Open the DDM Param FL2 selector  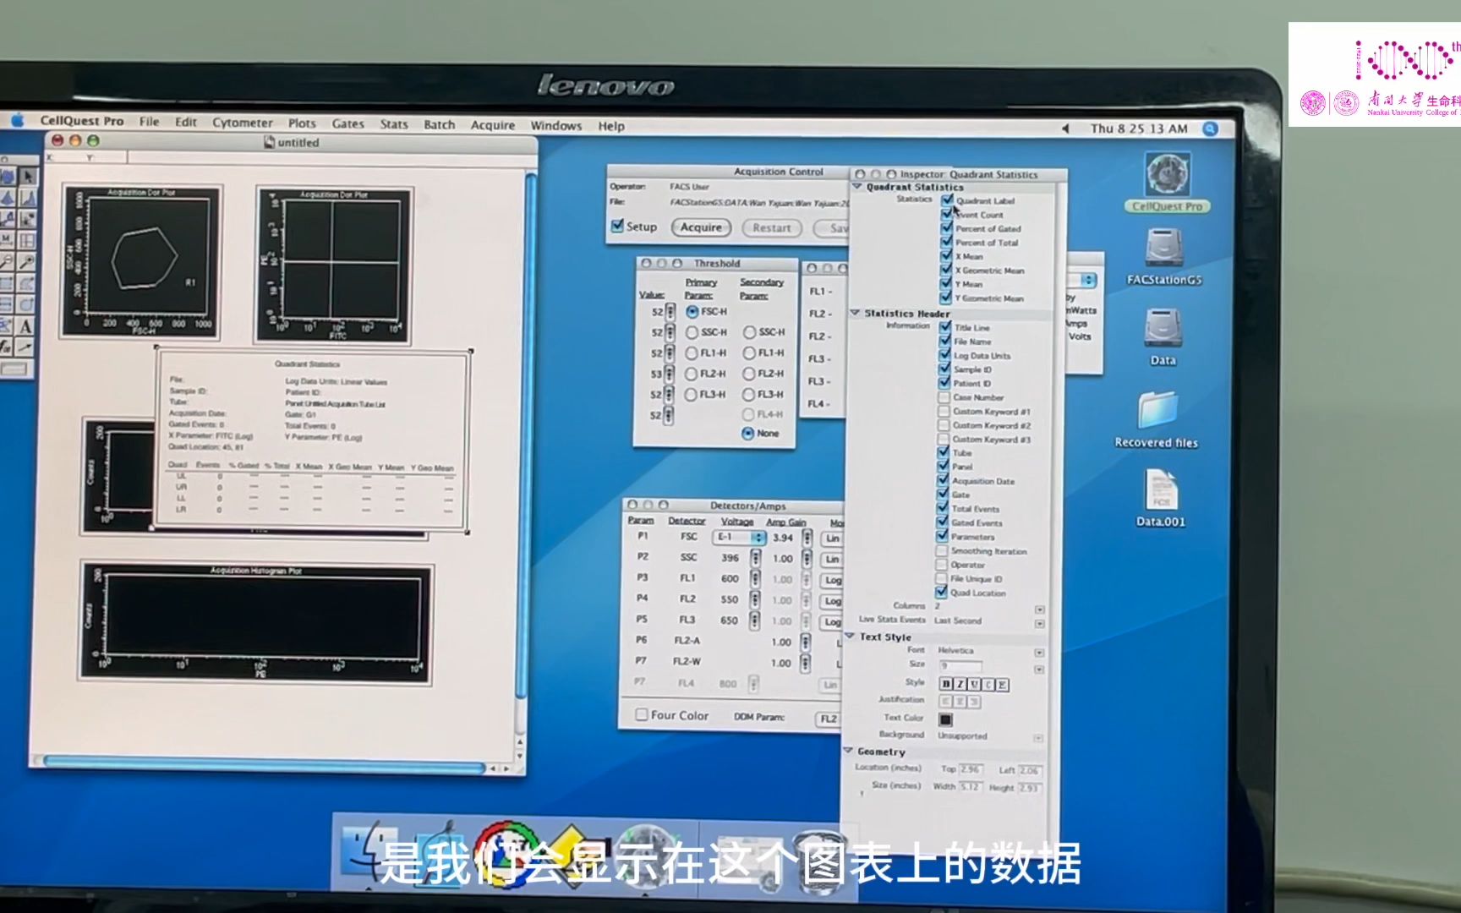(x=829, y=719)
